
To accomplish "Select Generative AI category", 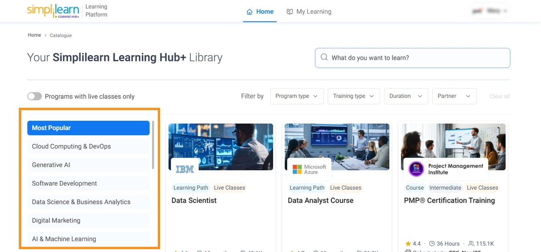I will [x=51, y=165].
